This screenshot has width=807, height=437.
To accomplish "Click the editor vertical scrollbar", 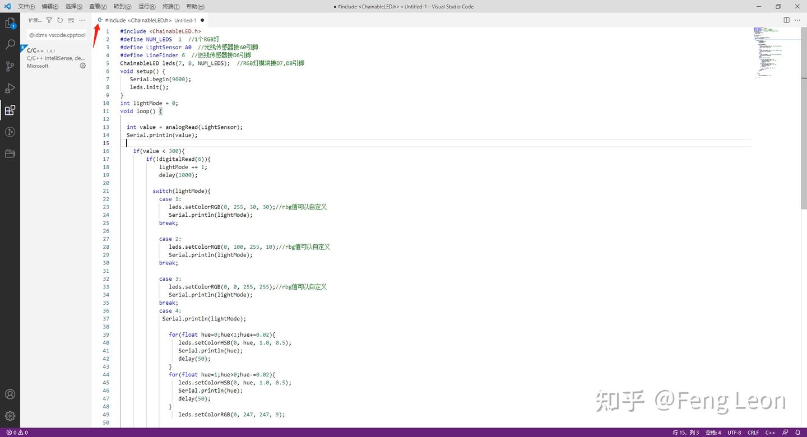I will click(804, 118).
